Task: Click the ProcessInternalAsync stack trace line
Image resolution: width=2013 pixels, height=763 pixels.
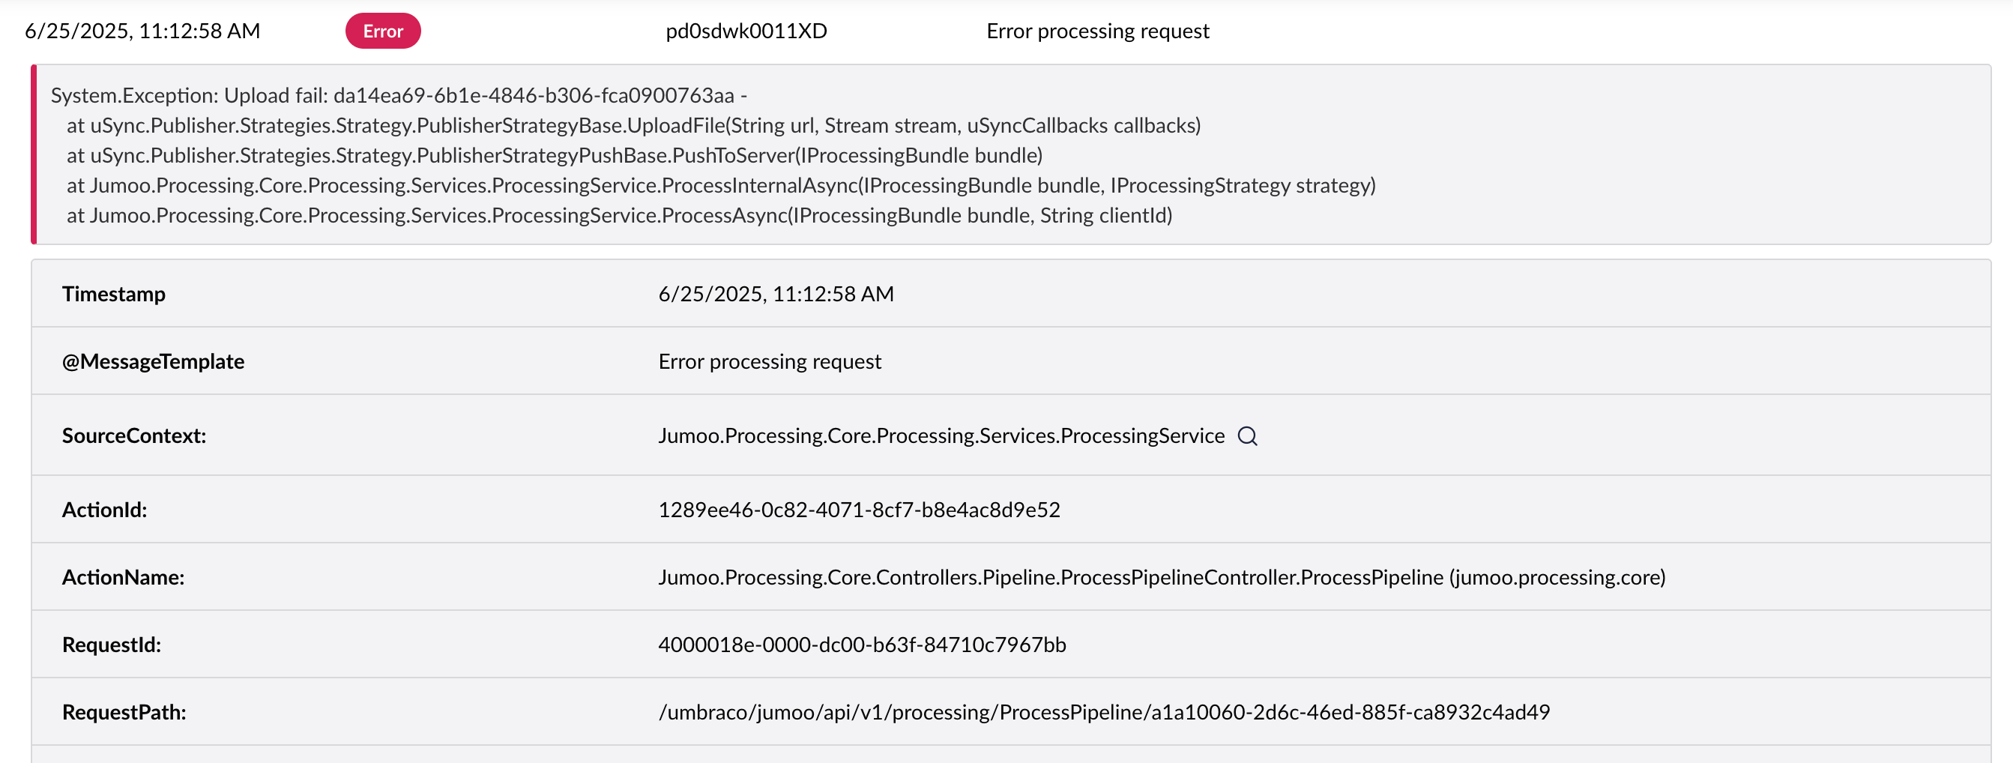Action: tap(720, 185)
